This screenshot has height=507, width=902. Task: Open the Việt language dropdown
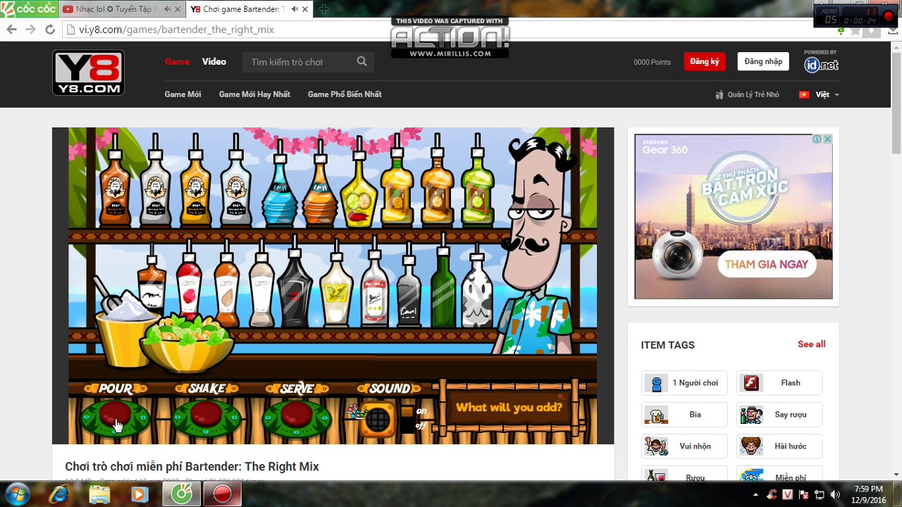point(818,94)
